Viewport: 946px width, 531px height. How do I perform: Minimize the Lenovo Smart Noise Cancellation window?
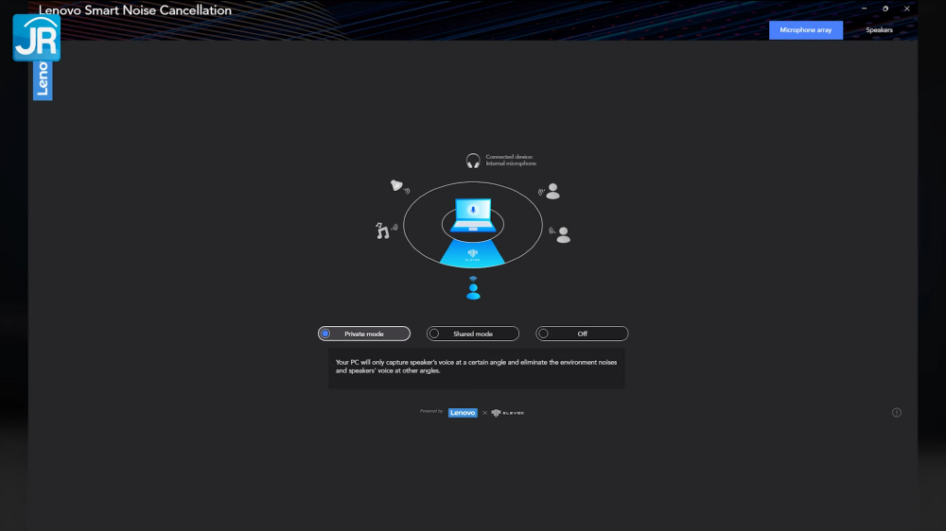(x=864, y=9)
